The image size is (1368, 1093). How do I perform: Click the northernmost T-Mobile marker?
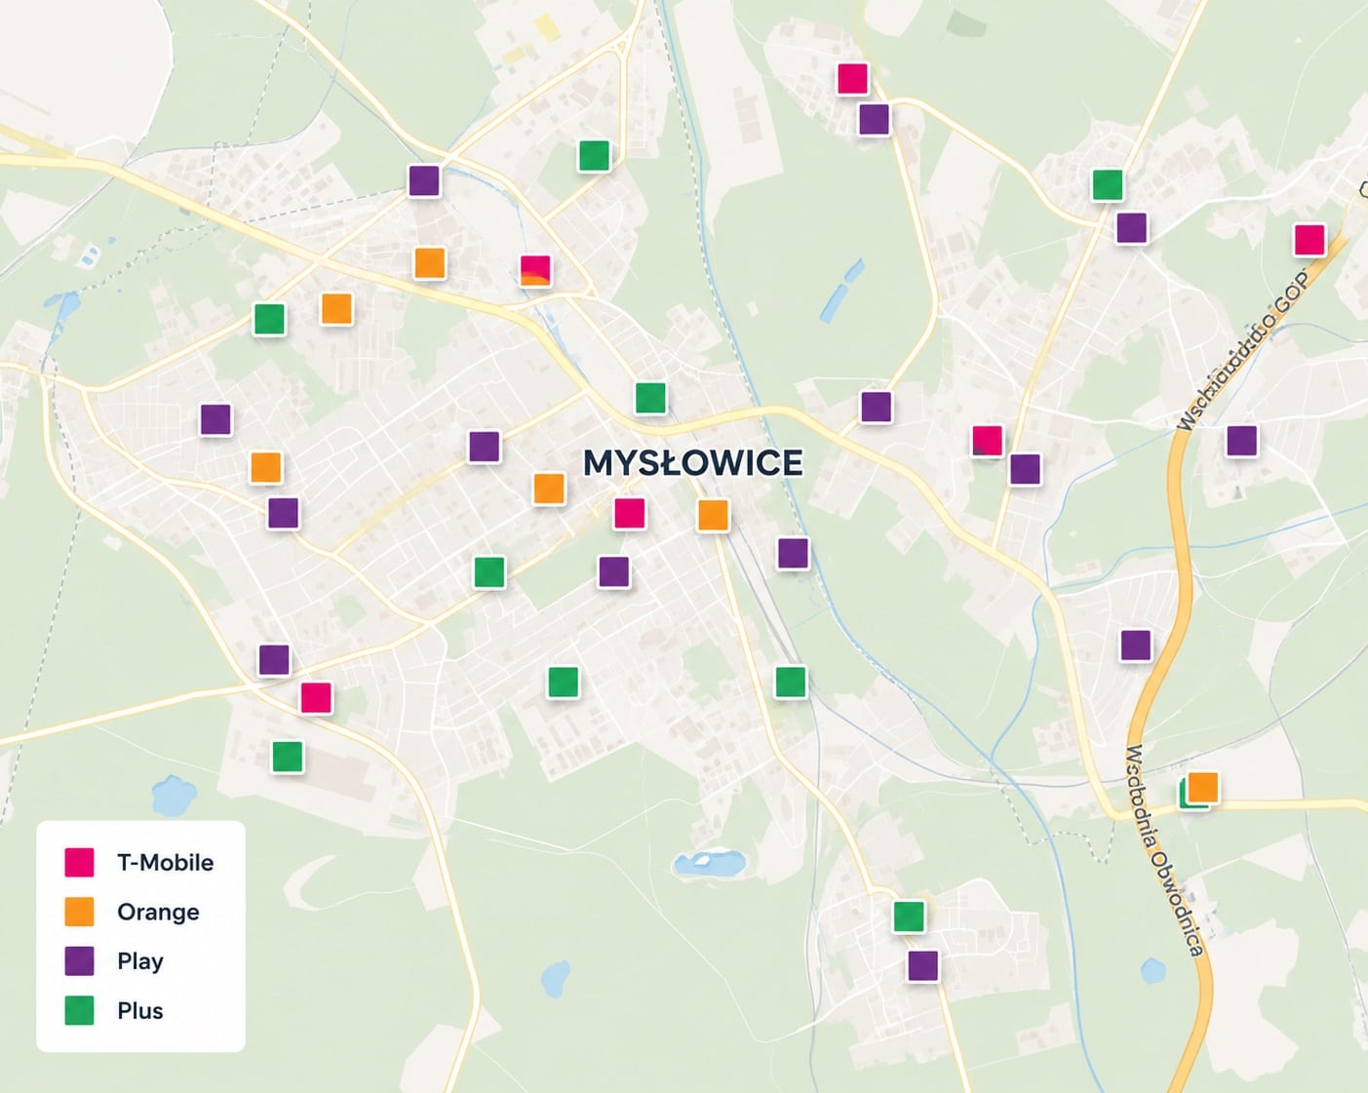coord(853,78)
